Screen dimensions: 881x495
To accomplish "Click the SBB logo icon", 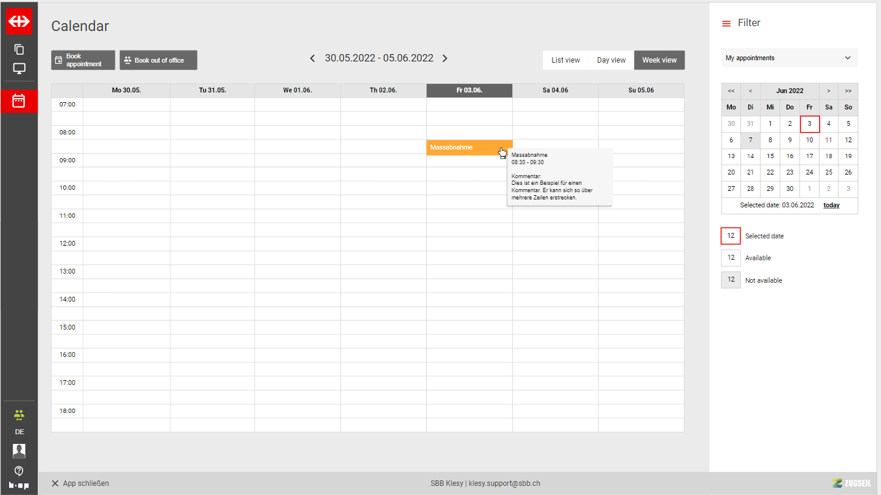I will click(19, 21).
